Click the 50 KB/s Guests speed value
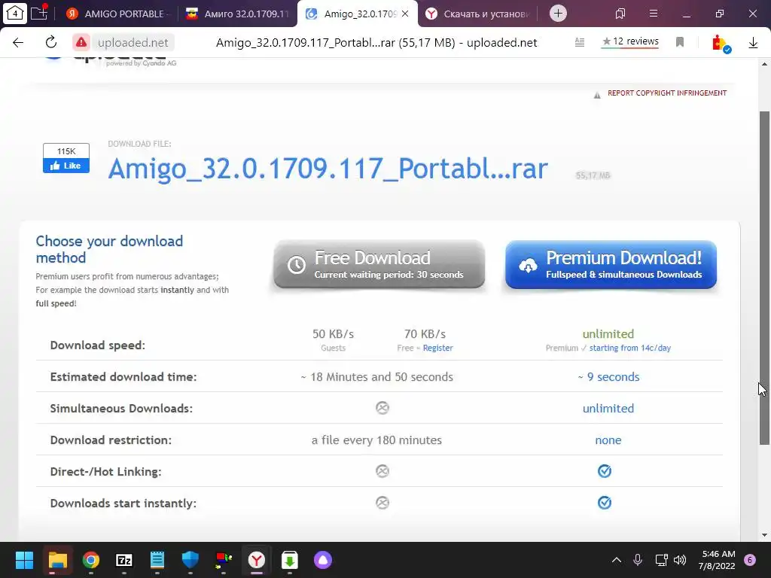 tap(334, 334)
